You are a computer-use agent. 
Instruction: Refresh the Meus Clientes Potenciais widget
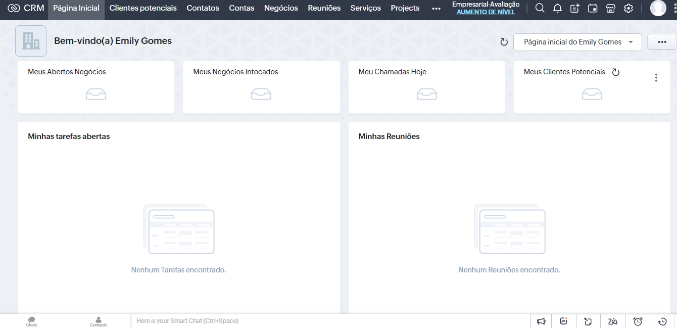(x=615, y=72)
